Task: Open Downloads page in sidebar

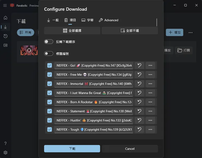Action: (x=5, y=27)
